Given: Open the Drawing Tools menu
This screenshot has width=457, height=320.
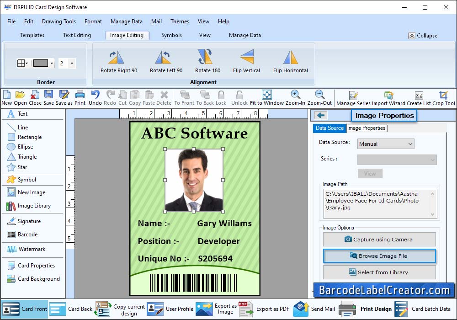Looking at the screenshot, I should 59,21.
